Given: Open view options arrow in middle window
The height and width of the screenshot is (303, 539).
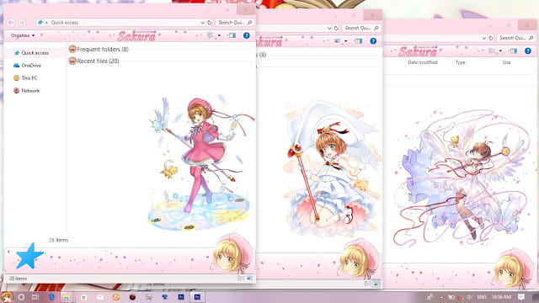Looking at the screenshot, I should pyautogui.click(x=346, y=41).
